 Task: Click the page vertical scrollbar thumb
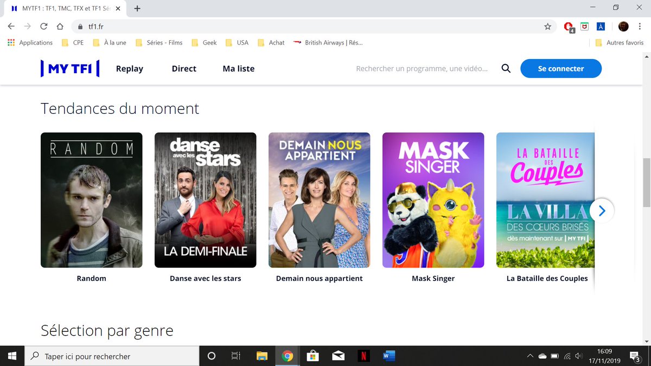tap(646, 182)
